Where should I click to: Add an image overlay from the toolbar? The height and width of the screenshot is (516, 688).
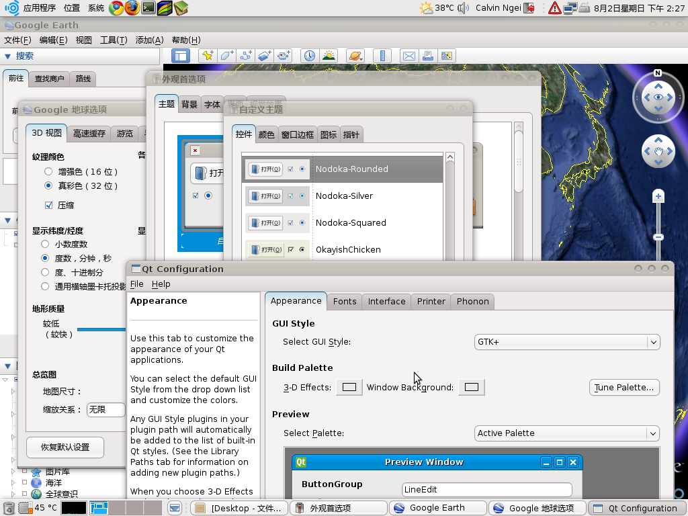pos(265,56)
